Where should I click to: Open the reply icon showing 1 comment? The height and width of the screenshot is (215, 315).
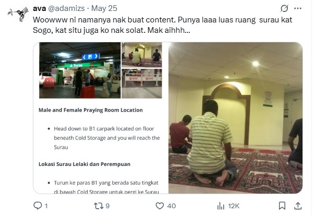tap(38, 206)
